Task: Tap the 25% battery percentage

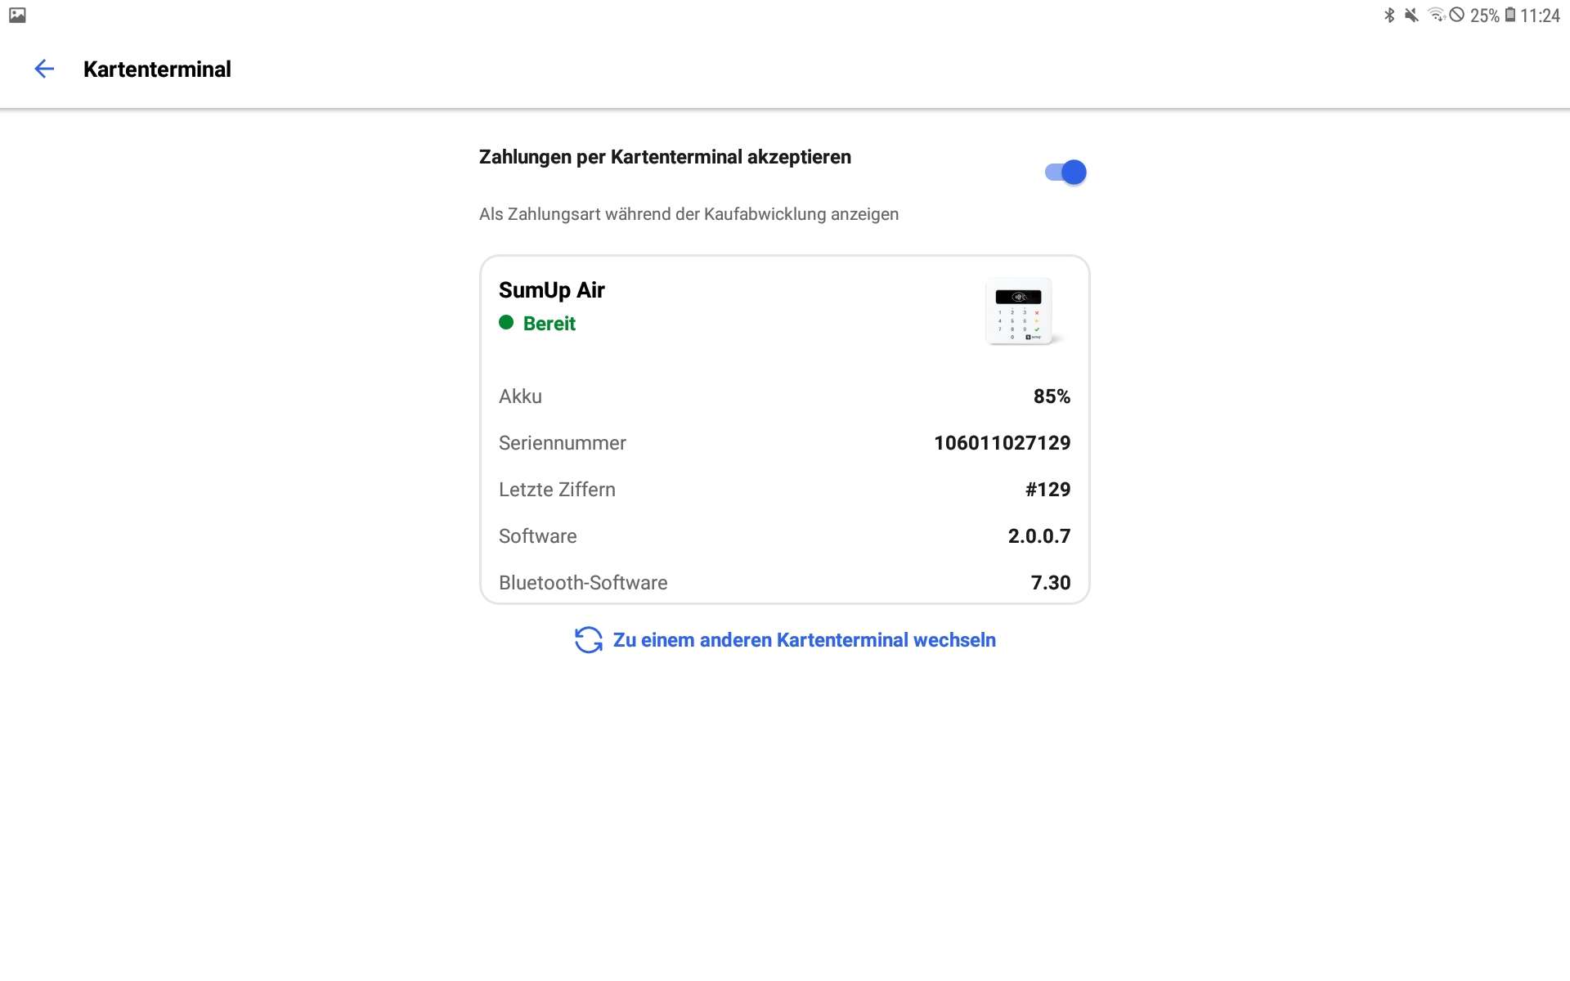Action: pos(1485,16)
